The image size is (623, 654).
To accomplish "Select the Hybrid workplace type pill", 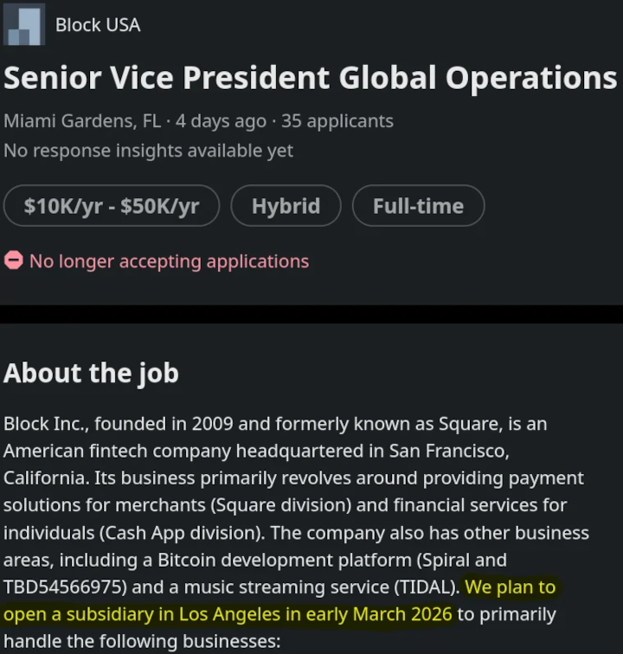I will pos(286,206).
